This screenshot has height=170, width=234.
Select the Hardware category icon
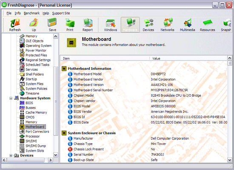pyautogui.click(x=130, y=25)
